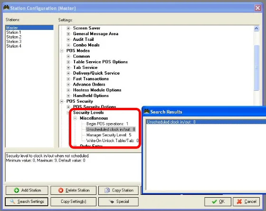The height and width of the screenshot is (211, 266).
Task: Select Manager Security Level setting
Action: pyautogui.click(x=109, y=135)
